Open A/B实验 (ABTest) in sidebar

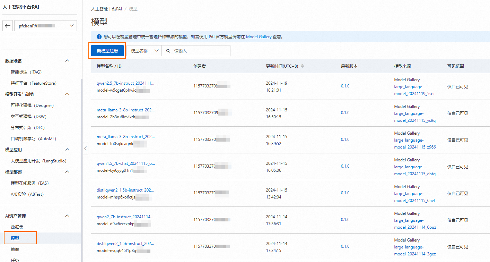(27, 194)
